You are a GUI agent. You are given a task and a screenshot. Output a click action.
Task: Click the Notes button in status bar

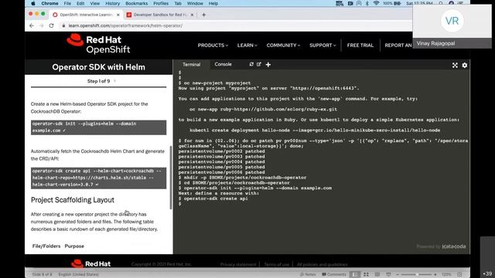coord(308,275)
